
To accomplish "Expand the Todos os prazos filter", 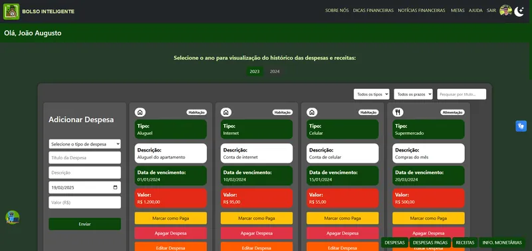I will [413, 94].
